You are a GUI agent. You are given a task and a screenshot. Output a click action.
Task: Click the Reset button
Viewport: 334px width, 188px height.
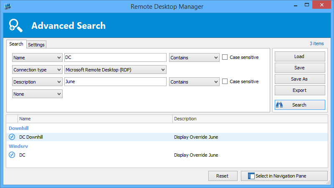[x=223, y=176]
